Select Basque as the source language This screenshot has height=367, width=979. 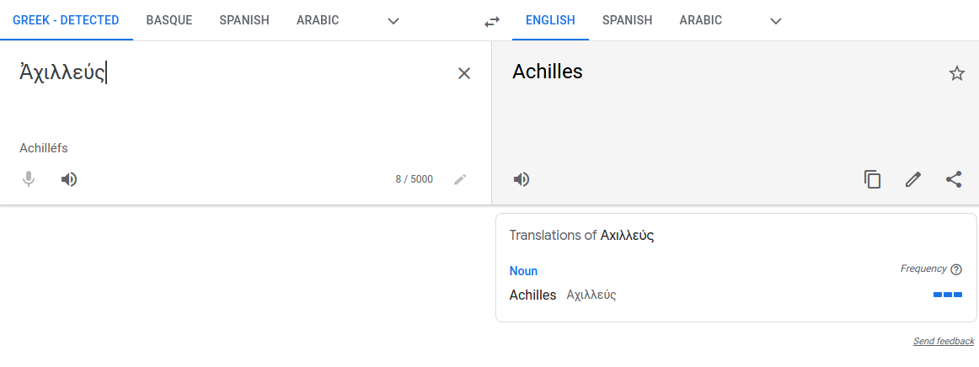(x=169, y=20)
